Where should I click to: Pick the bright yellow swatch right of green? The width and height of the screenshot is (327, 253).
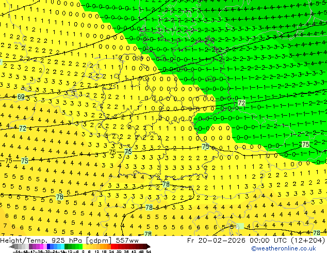[84, 247]
